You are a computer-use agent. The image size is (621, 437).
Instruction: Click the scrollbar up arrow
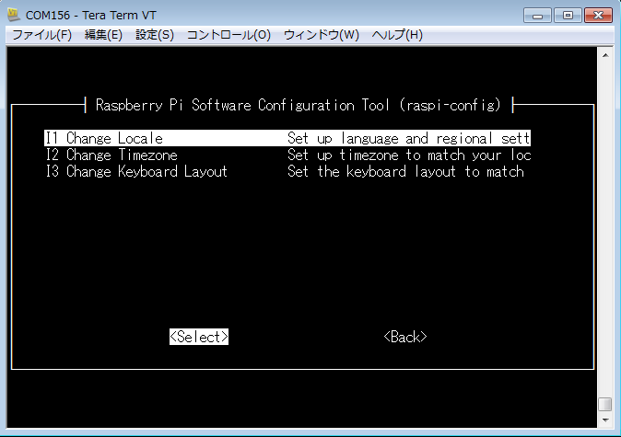click(x=605, y=55)
